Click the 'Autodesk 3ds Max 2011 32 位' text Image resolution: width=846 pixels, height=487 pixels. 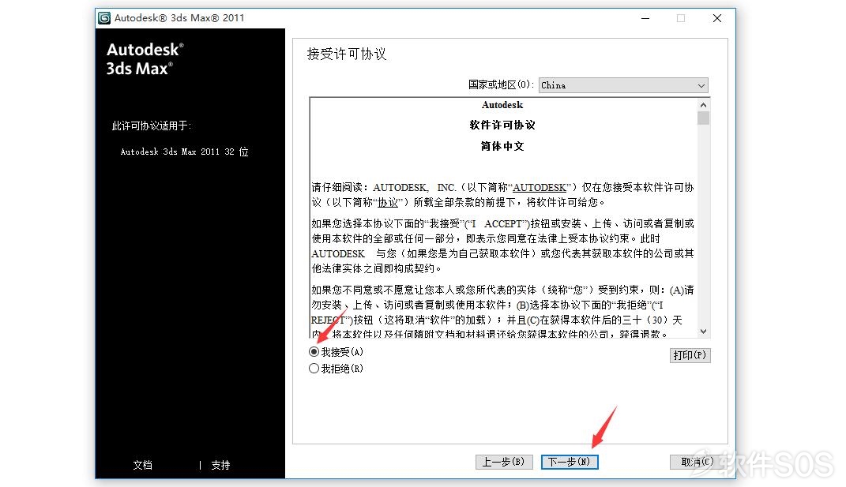(185, 152)
